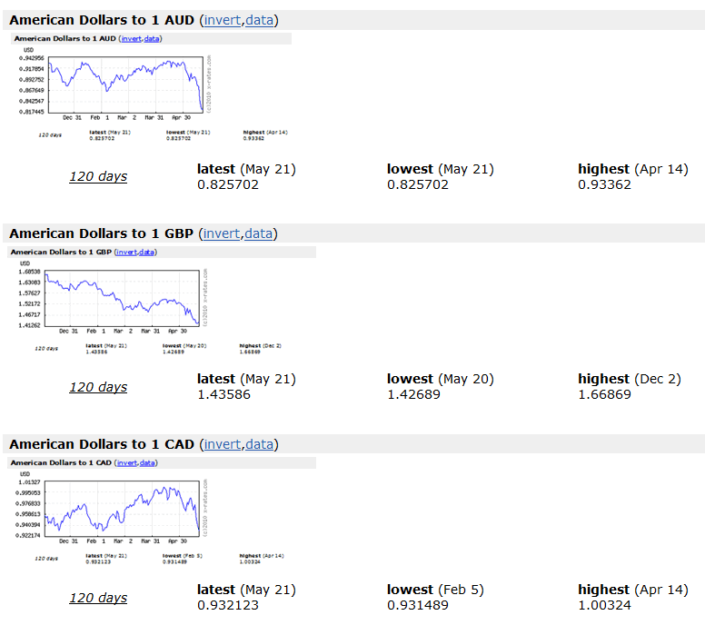This screenshot has height=635, width=705.
Task: Click small data link inside CAD chart image
Action: pyautogui.click(x=148, y=463)
